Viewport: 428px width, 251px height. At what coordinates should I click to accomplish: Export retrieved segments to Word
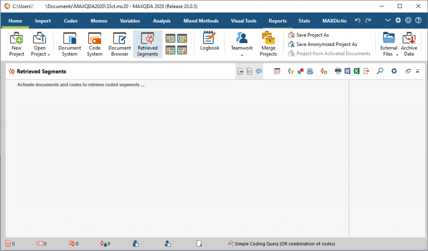pyautogui.click(x=347, y=71)
